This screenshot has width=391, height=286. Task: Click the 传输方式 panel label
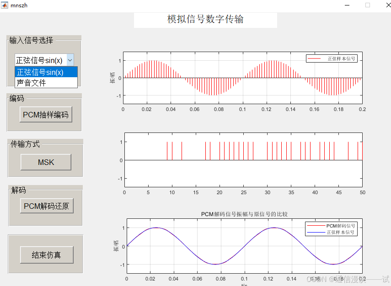(25, 144)
